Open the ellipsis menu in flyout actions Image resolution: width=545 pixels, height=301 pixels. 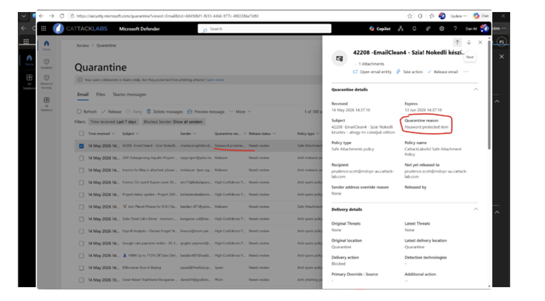pos(466,71)
